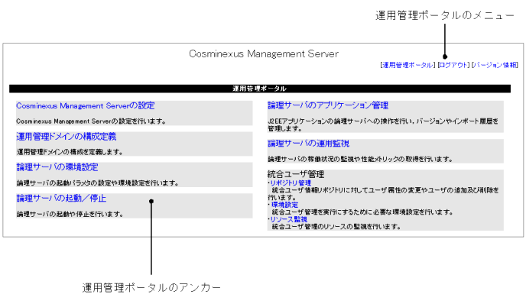
Task: Click the 統合ユーザ管理 heading text
Action: (x=296, y=174)
